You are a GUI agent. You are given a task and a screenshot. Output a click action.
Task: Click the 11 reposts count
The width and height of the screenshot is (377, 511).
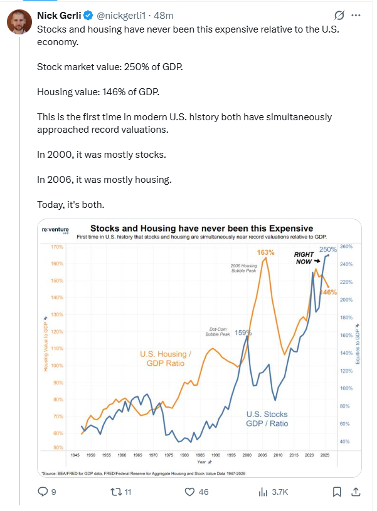click(128, 492)
